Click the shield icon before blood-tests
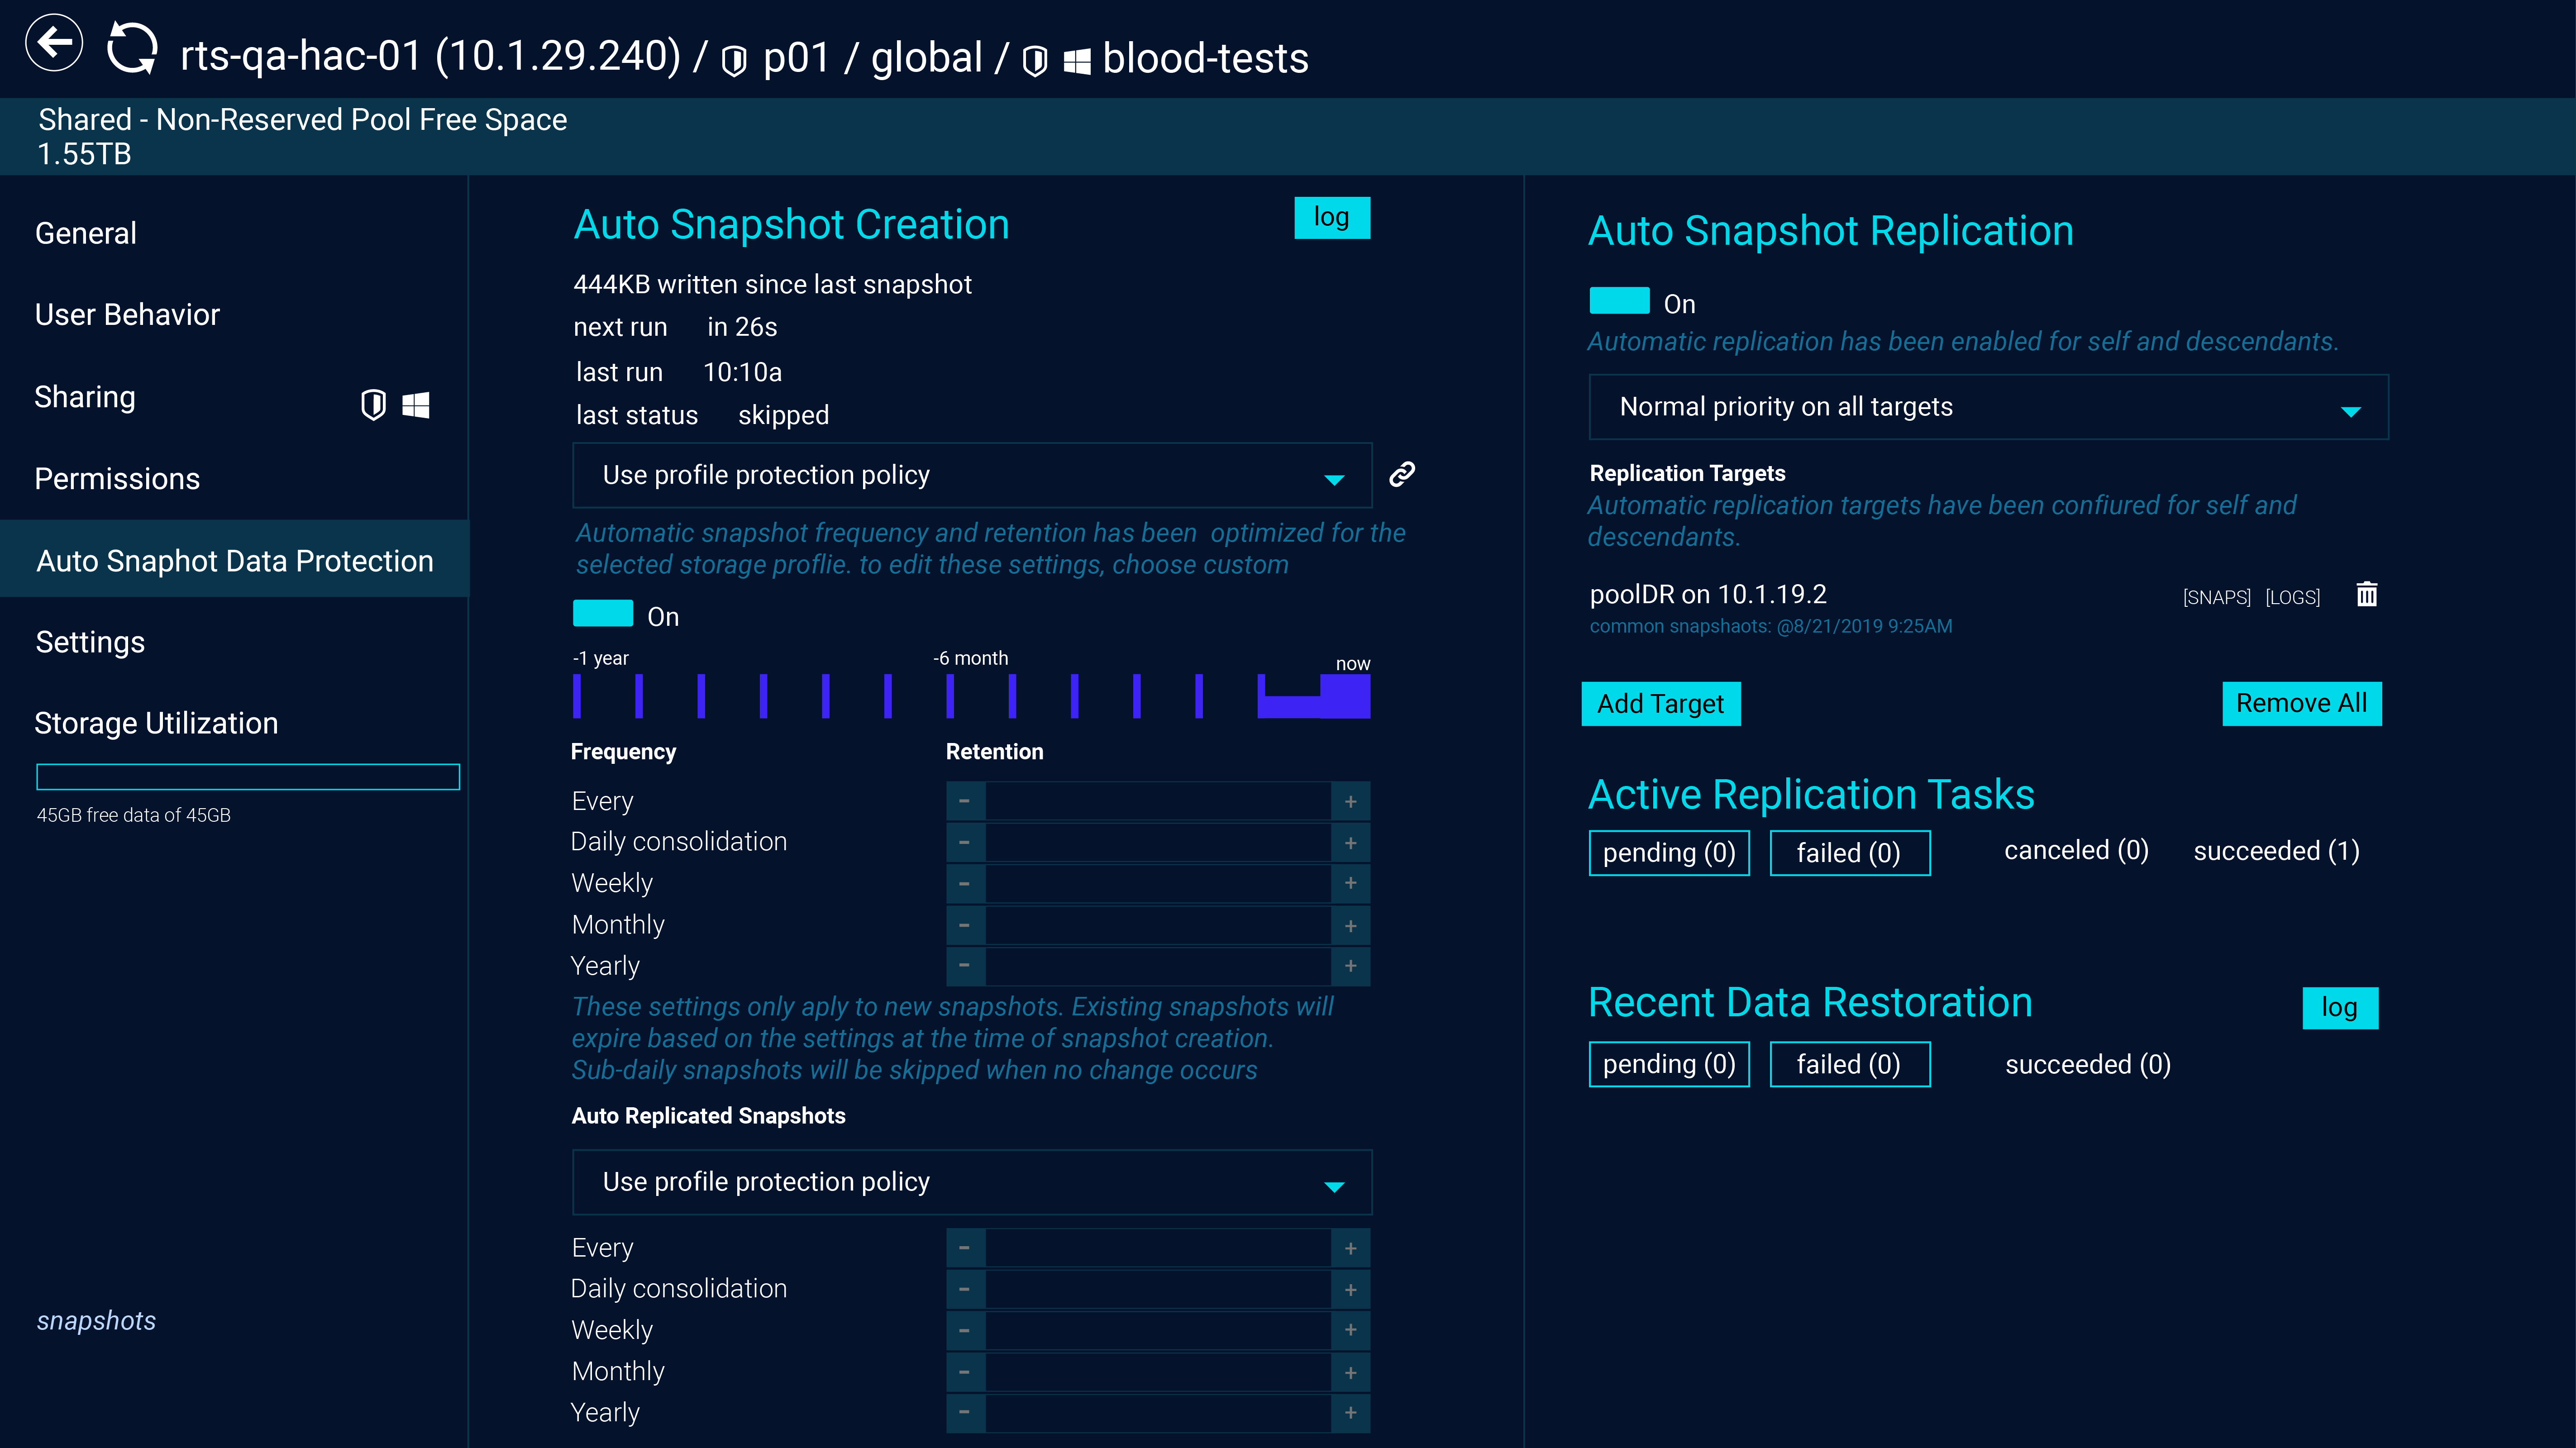This screenshot has height=1448, width=2576. (x=1035, y=61)
